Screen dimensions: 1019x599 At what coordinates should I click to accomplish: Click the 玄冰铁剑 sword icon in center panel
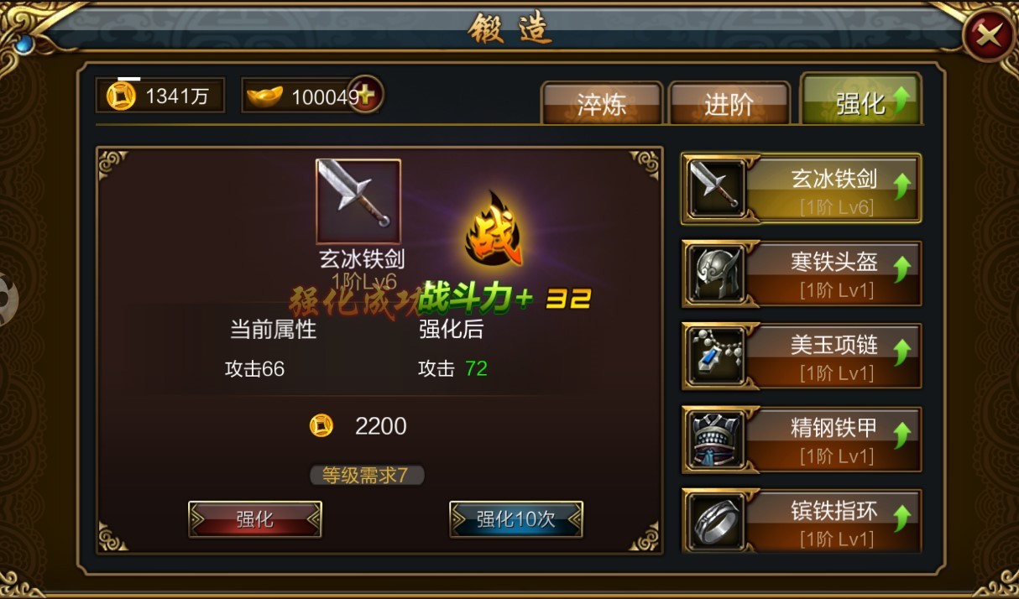pyautogui.click(x=358, y=201)
